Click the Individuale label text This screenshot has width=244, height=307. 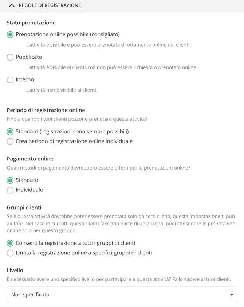tap(29, 190)
